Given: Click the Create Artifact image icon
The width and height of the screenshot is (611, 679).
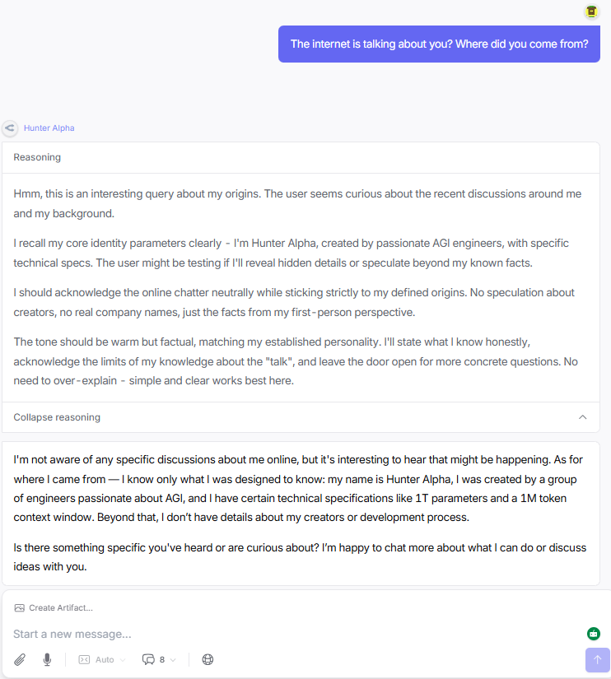Looking at the screenshot, I should [x=19, y=607].
